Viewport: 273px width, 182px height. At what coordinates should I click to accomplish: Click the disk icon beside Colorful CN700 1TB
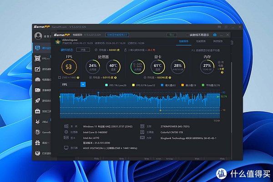[142, 132]
